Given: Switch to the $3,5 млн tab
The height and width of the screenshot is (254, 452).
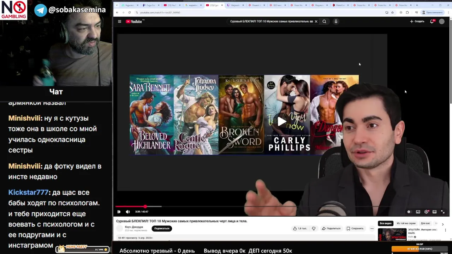Looking at the screenshot, I should pos(277,5).
